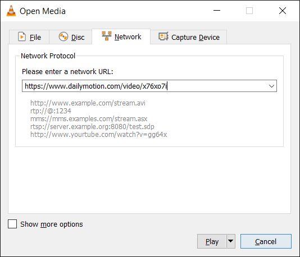Click the Disc tab's disc icon

63,36
